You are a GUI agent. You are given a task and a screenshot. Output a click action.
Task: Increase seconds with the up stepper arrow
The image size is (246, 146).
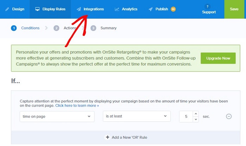196,114
